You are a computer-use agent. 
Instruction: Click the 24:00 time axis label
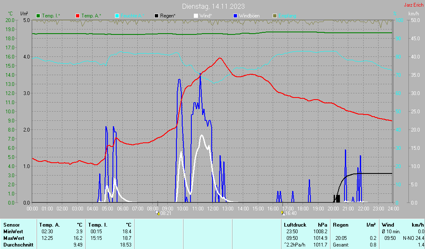tap(393, 208)
